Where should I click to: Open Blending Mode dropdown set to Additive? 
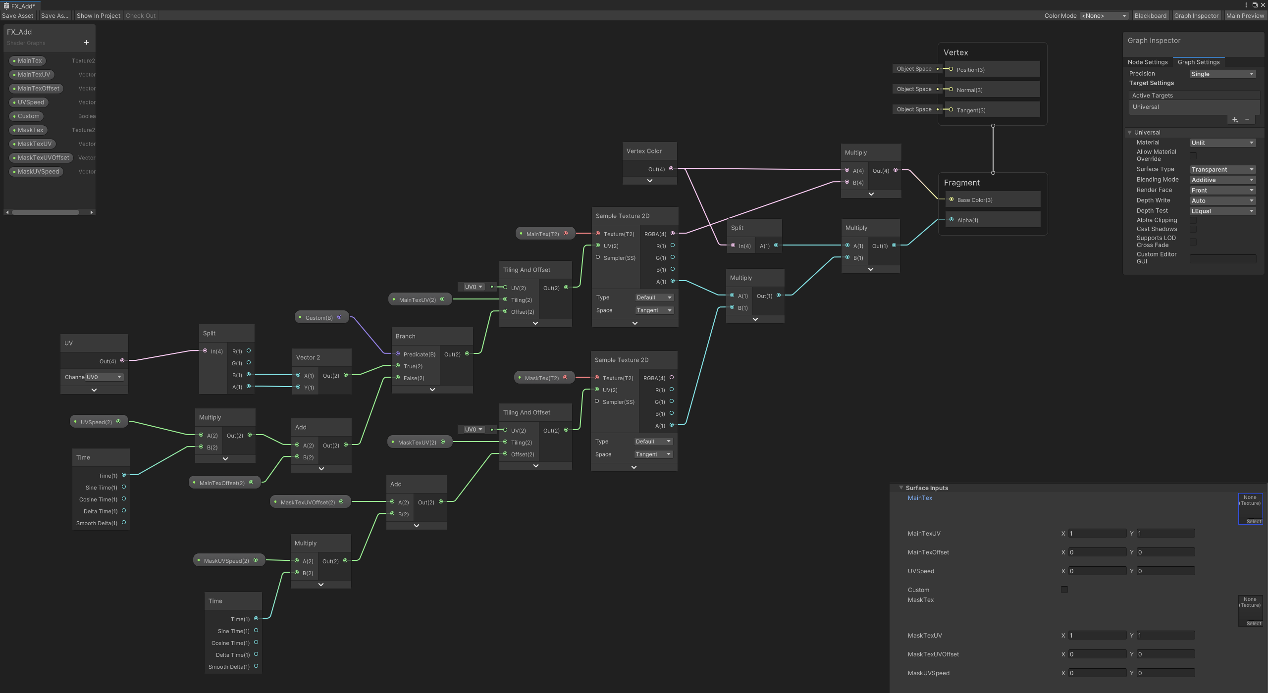(x=1222, y=180)
